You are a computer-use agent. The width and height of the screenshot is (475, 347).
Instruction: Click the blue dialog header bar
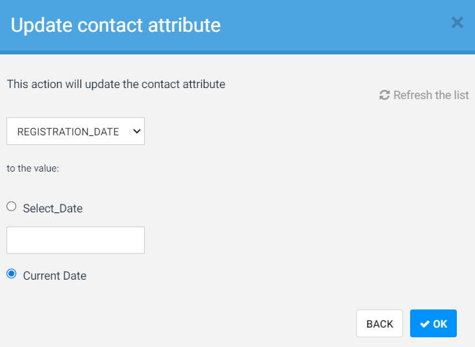[x=324, y=26]
